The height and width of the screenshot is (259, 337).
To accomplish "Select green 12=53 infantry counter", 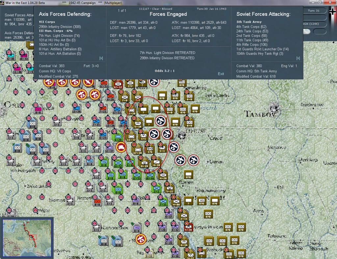I will tap(137, 175).
